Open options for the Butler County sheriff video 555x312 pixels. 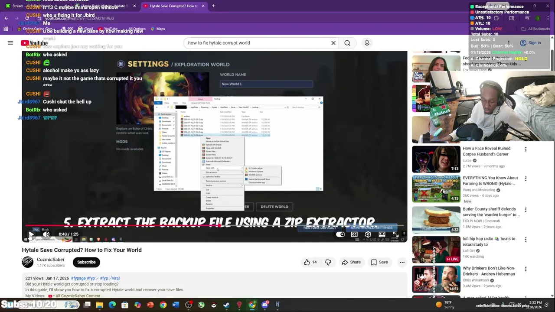click(x=526, y=210)
